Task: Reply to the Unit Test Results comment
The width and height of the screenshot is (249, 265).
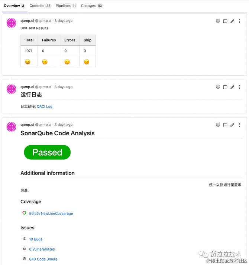Action: point(225,21)
